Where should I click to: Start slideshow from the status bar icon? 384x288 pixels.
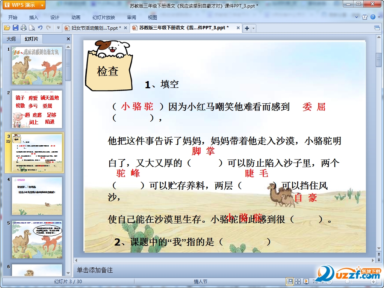click(306, 281)
